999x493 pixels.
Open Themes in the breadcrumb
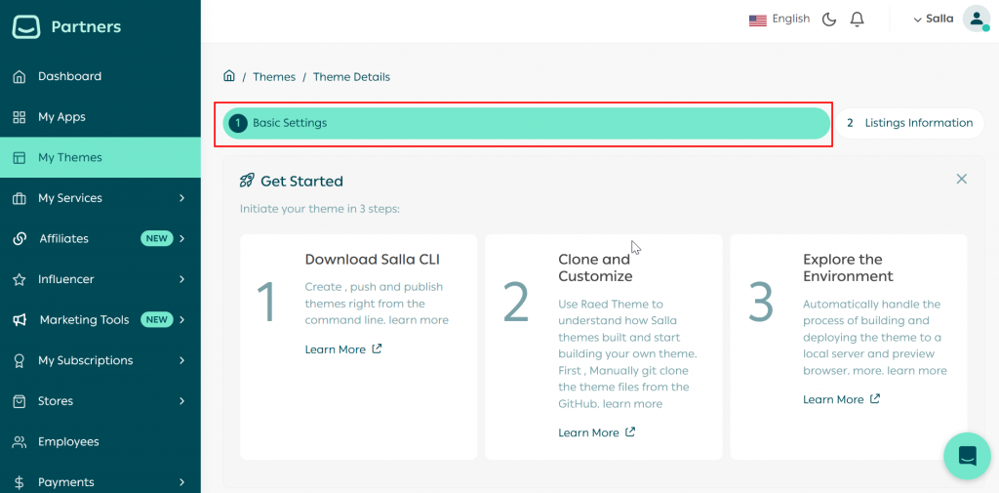point(274,77)
